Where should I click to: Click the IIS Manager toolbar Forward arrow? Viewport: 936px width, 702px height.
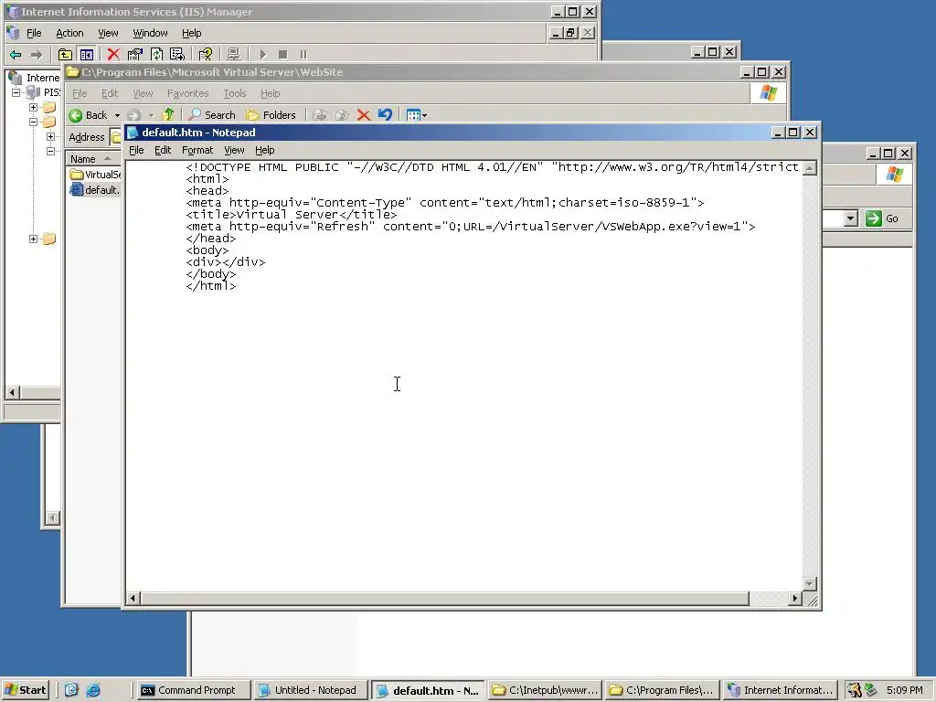coord(37,54)
